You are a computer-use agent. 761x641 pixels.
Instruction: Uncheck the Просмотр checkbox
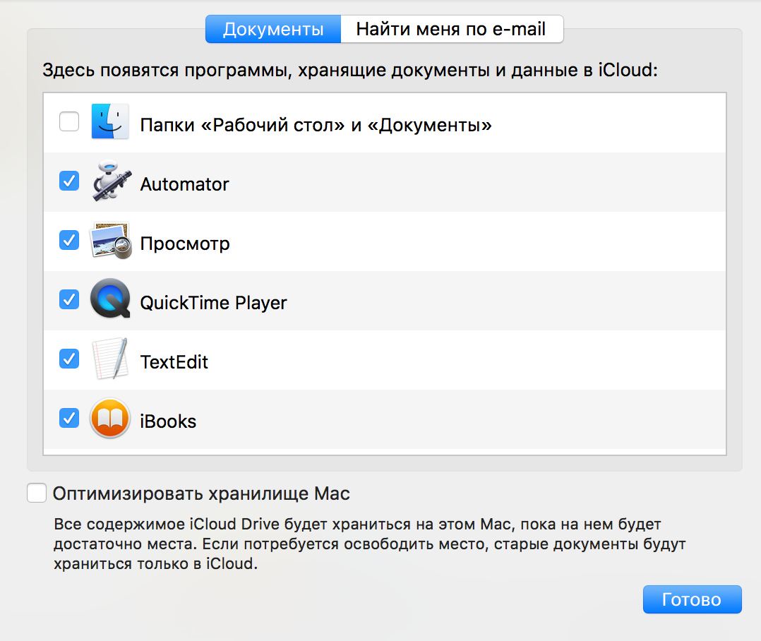(69, 240)
